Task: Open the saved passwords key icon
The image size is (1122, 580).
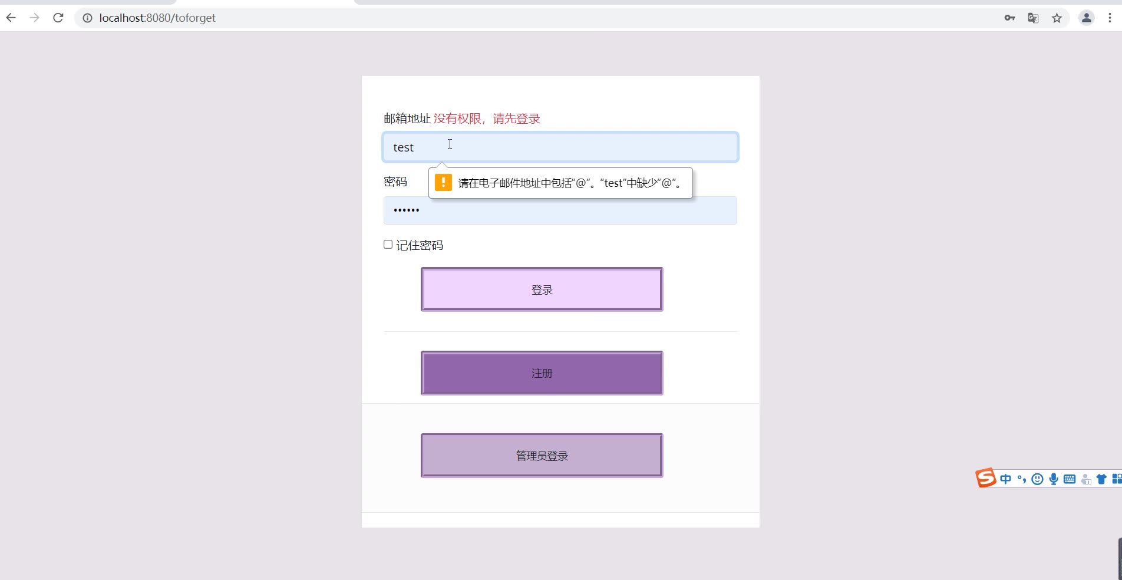Action: coord(1009,18)
